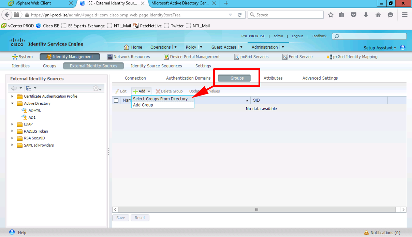This screenshot has height=237, width=412.
Task: Click the Home house icon
Action: pos(127,47)
